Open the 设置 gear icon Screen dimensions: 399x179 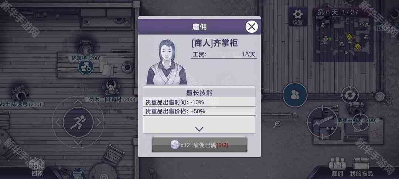[298, 17]
